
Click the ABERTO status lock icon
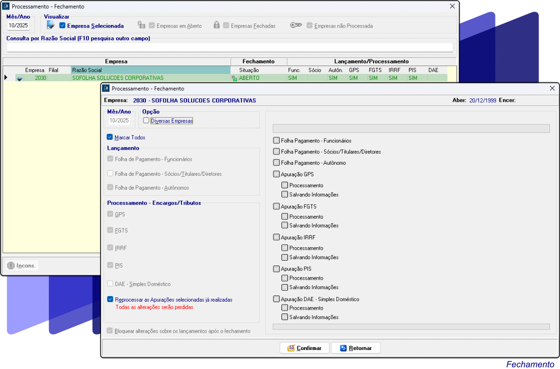tap(234, 78)
